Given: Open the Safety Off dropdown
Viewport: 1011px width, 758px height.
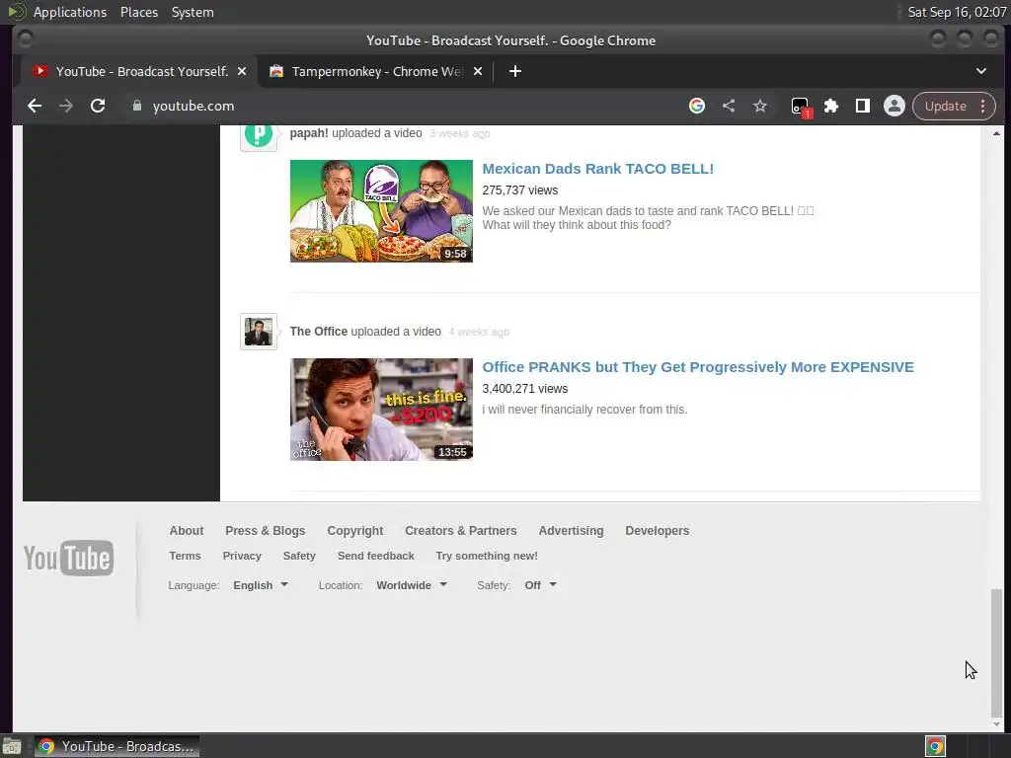Looking at the screenshot, I should click(x=540, y=585).
